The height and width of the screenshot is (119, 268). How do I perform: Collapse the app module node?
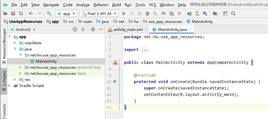tap(9, 37)
